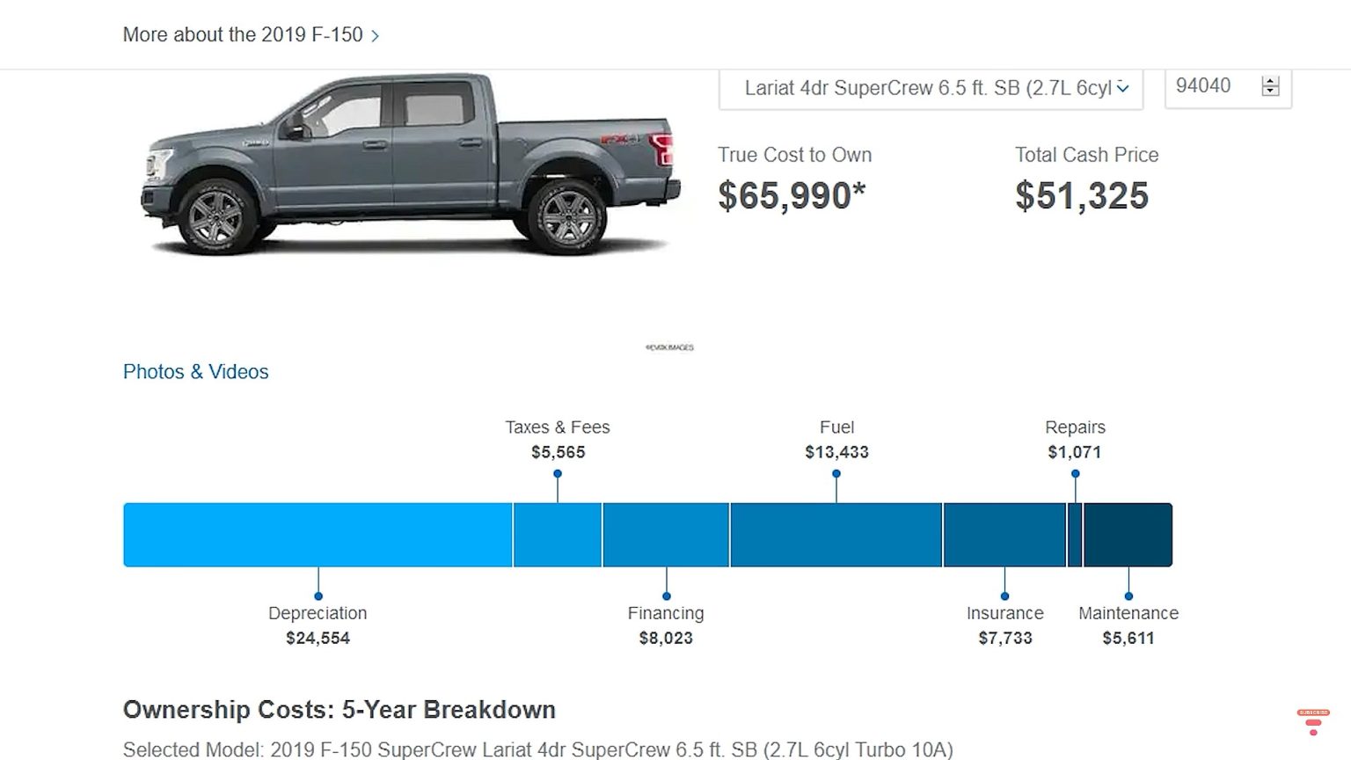
Task: Click the Repairs marker dot above bar
Action: (1075, 474)
